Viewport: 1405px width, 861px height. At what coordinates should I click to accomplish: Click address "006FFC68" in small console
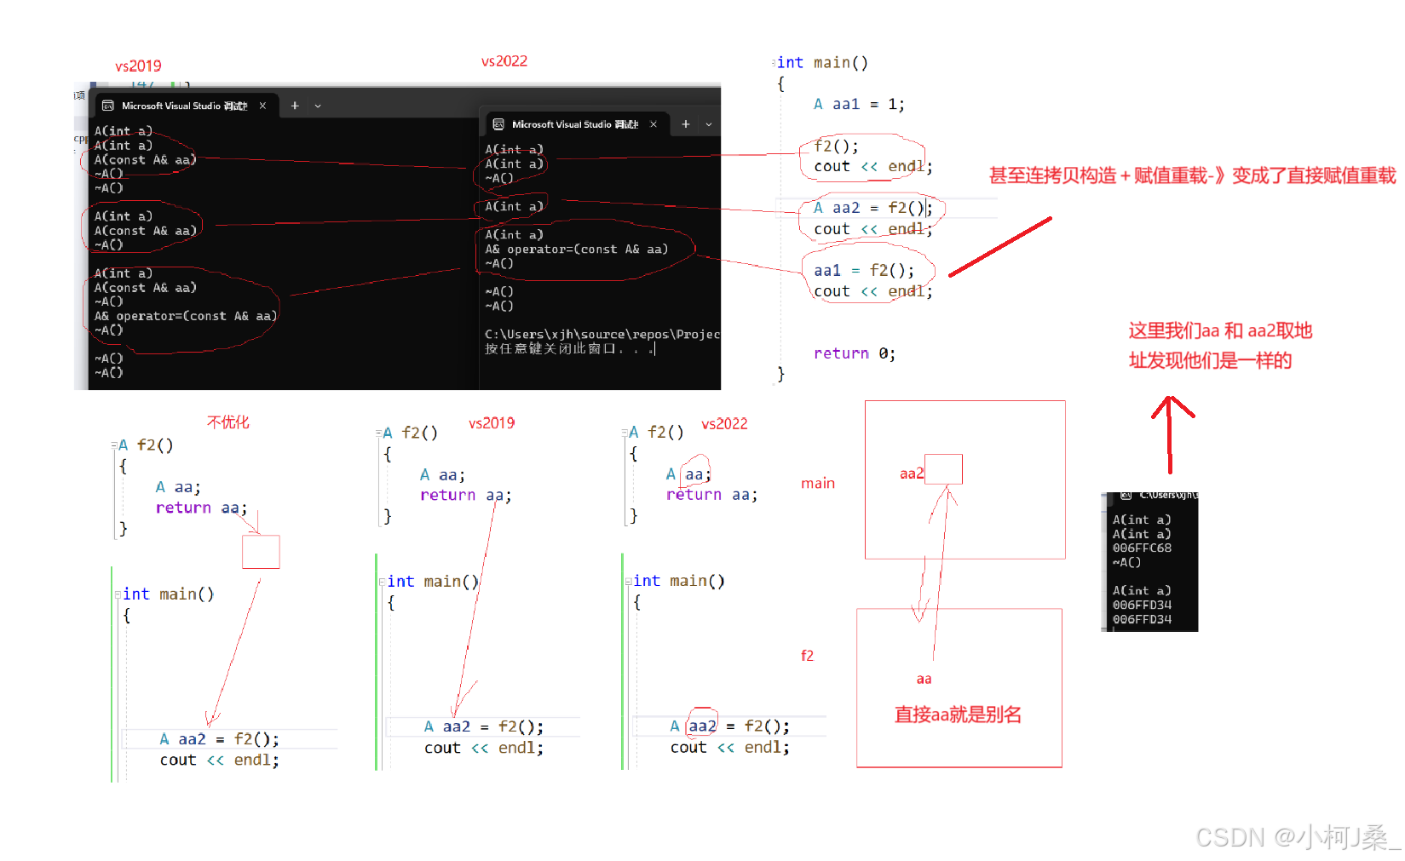tap(1142, 548)
